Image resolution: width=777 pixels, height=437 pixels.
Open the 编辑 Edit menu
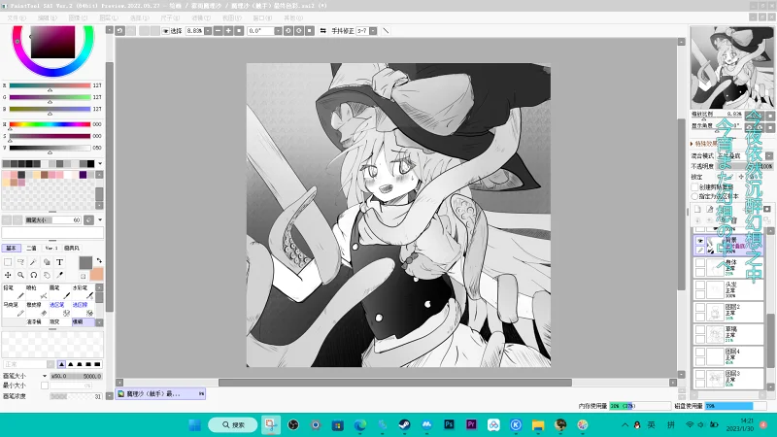47,17
